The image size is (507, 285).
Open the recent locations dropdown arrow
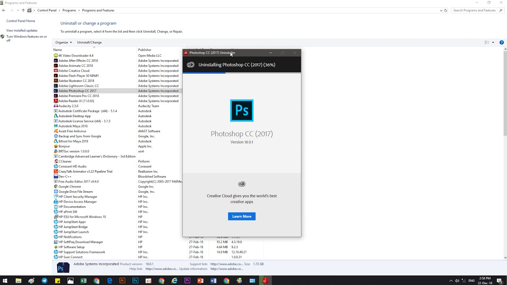[17, 10]
